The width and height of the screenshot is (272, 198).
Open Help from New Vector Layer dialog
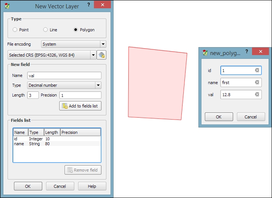92,186
